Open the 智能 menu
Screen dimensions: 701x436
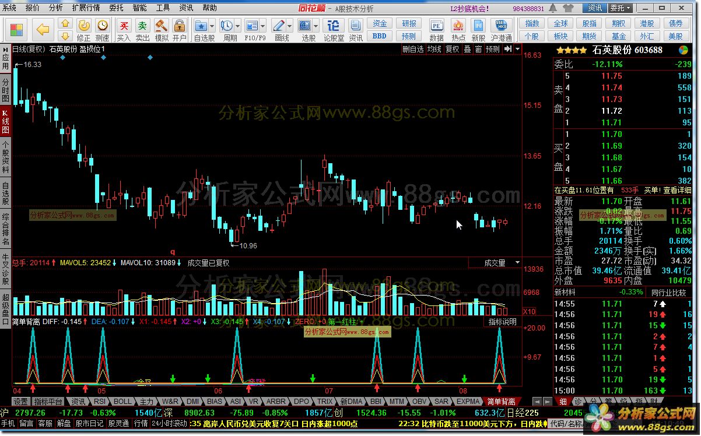(x=140, y=8)
